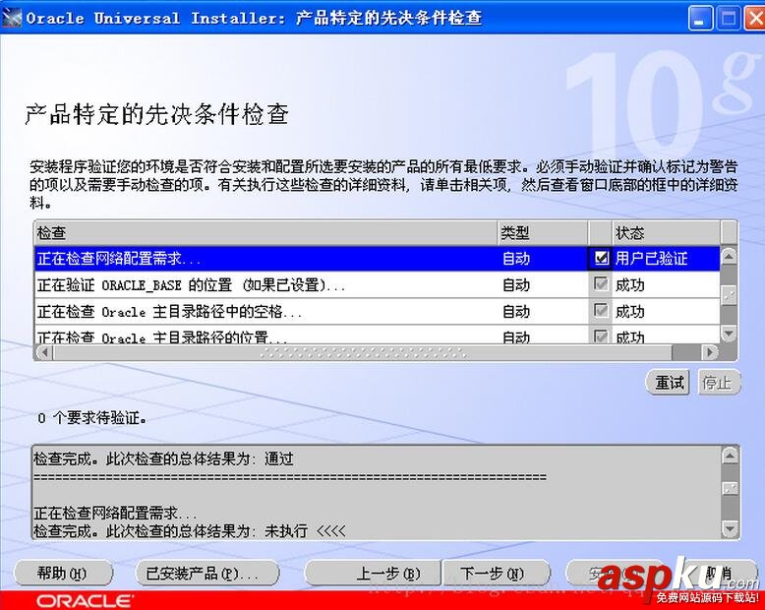Toggle checkbox in 主目录路径的位置 row
Viewport: 765px width, 610px height.
[601, 335]
